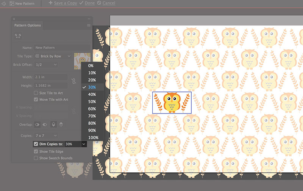Screen dimensions: 303x191
Task: Choose the Left in Front overlap icon
Action: 37,125
